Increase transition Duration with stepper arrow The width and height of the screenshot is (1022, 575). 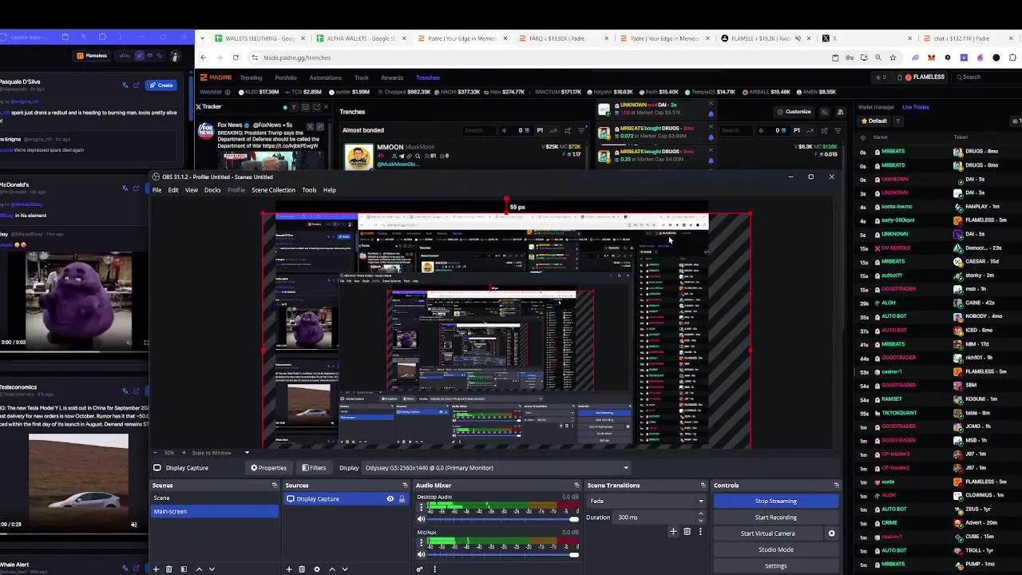702,515
